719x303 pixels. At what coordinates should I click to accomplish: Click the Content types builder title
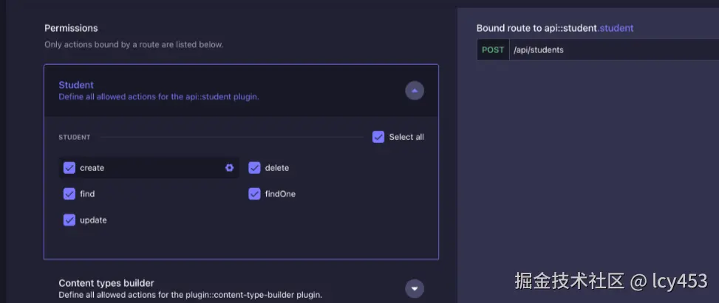[106, 283]
